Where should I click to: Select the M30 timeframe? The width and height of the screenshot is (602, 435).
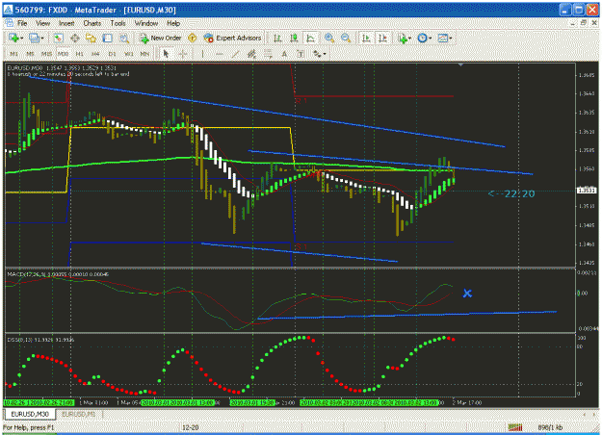(63, 54)
